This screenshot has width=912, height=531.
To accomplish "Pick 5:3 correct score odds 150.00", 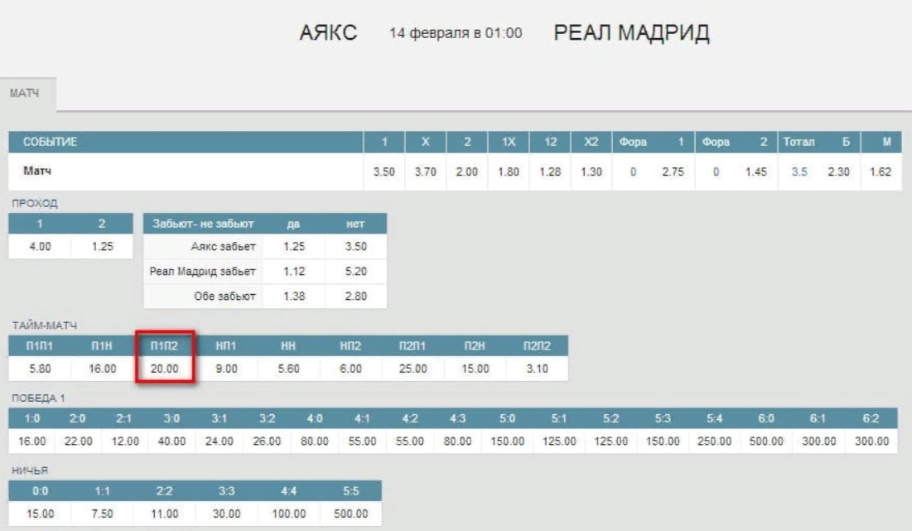I will click(663, 442).
